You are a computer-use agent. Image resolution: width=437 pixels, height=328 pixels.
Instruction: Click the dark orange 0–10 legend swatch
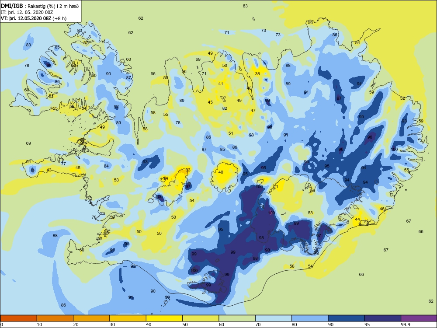(x=18, y=318)
